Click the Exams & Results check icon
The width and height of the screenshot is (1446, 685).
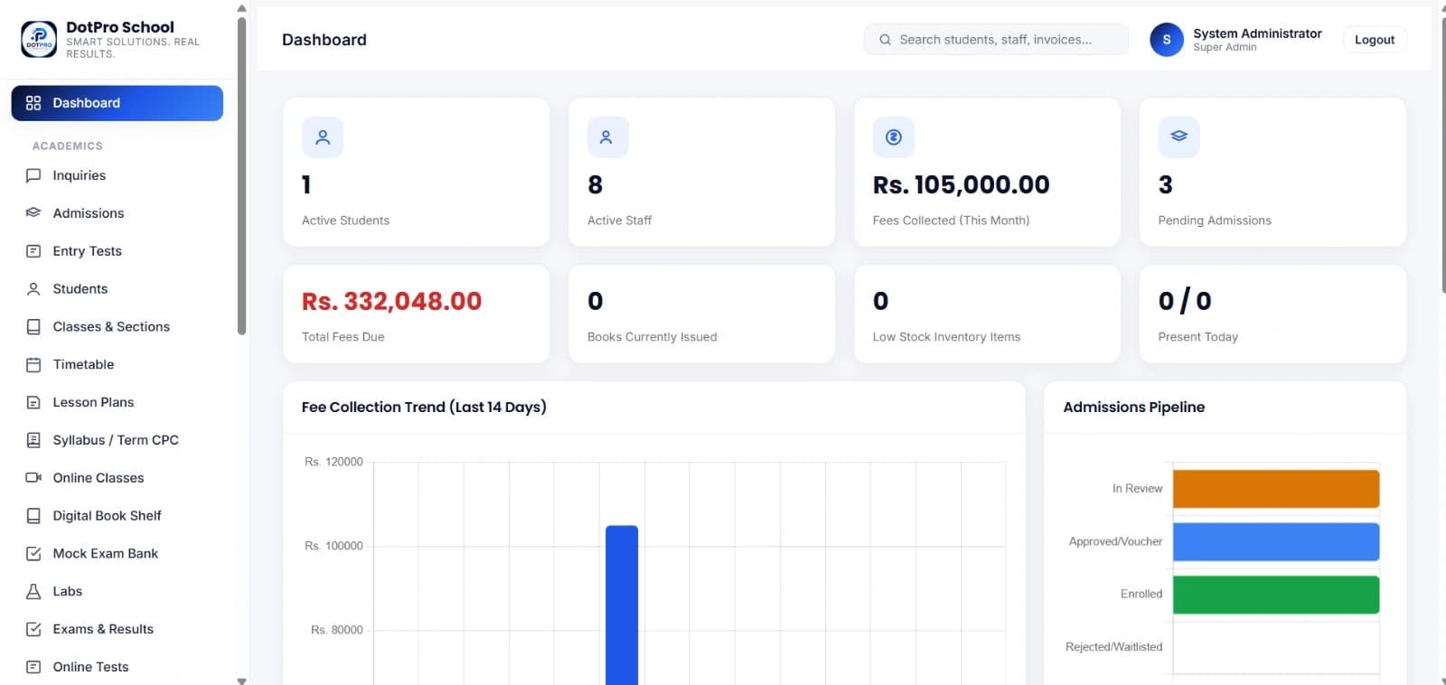click(x=33, y=629)
